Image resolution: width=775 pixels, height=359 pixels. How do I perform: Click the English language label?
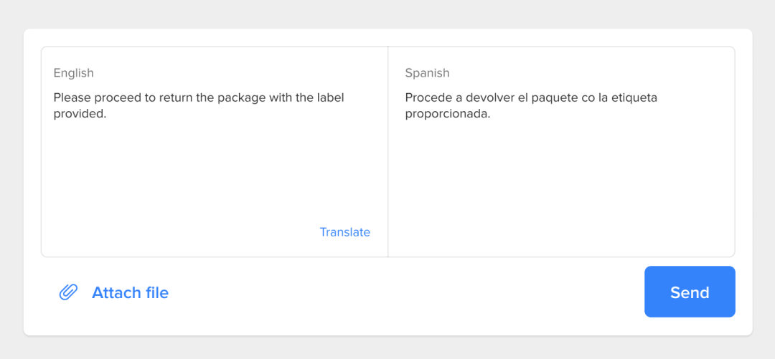click(73, 73)
